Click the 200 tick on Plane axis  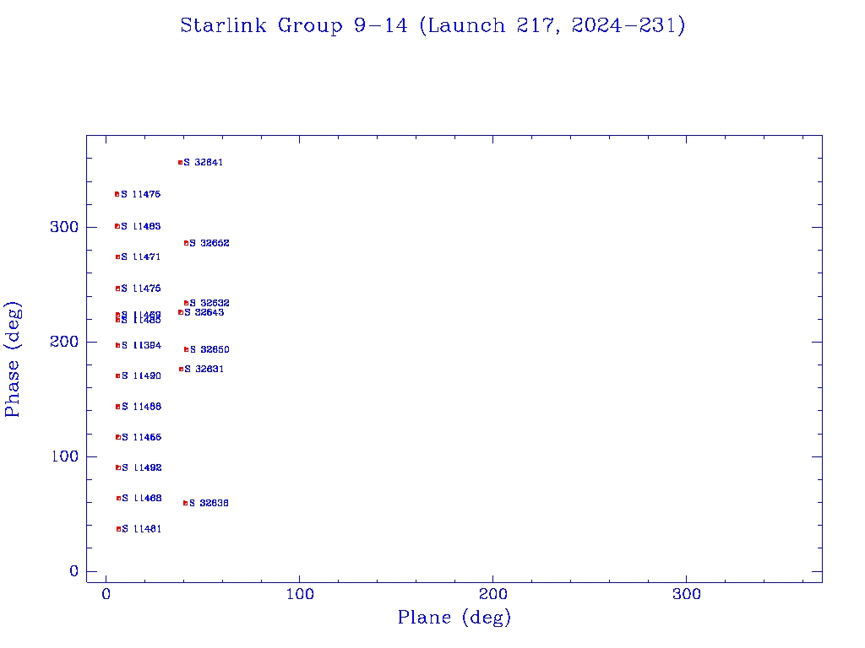(x=492, y=594)
